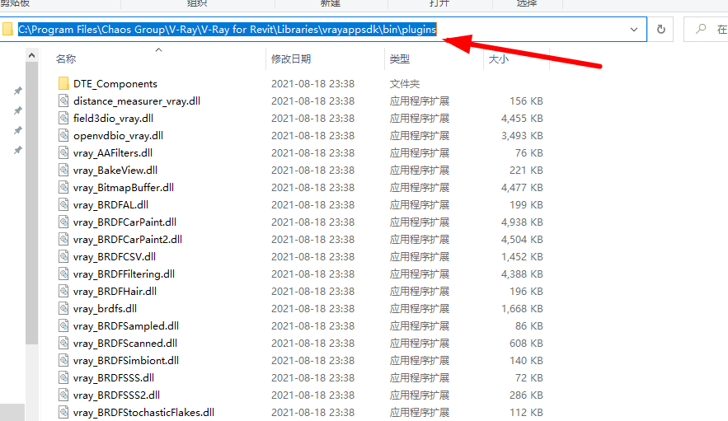Click the 4,938 KB size cell
The width and height of the screenshot is (728, 421).
tap(522, 222)
